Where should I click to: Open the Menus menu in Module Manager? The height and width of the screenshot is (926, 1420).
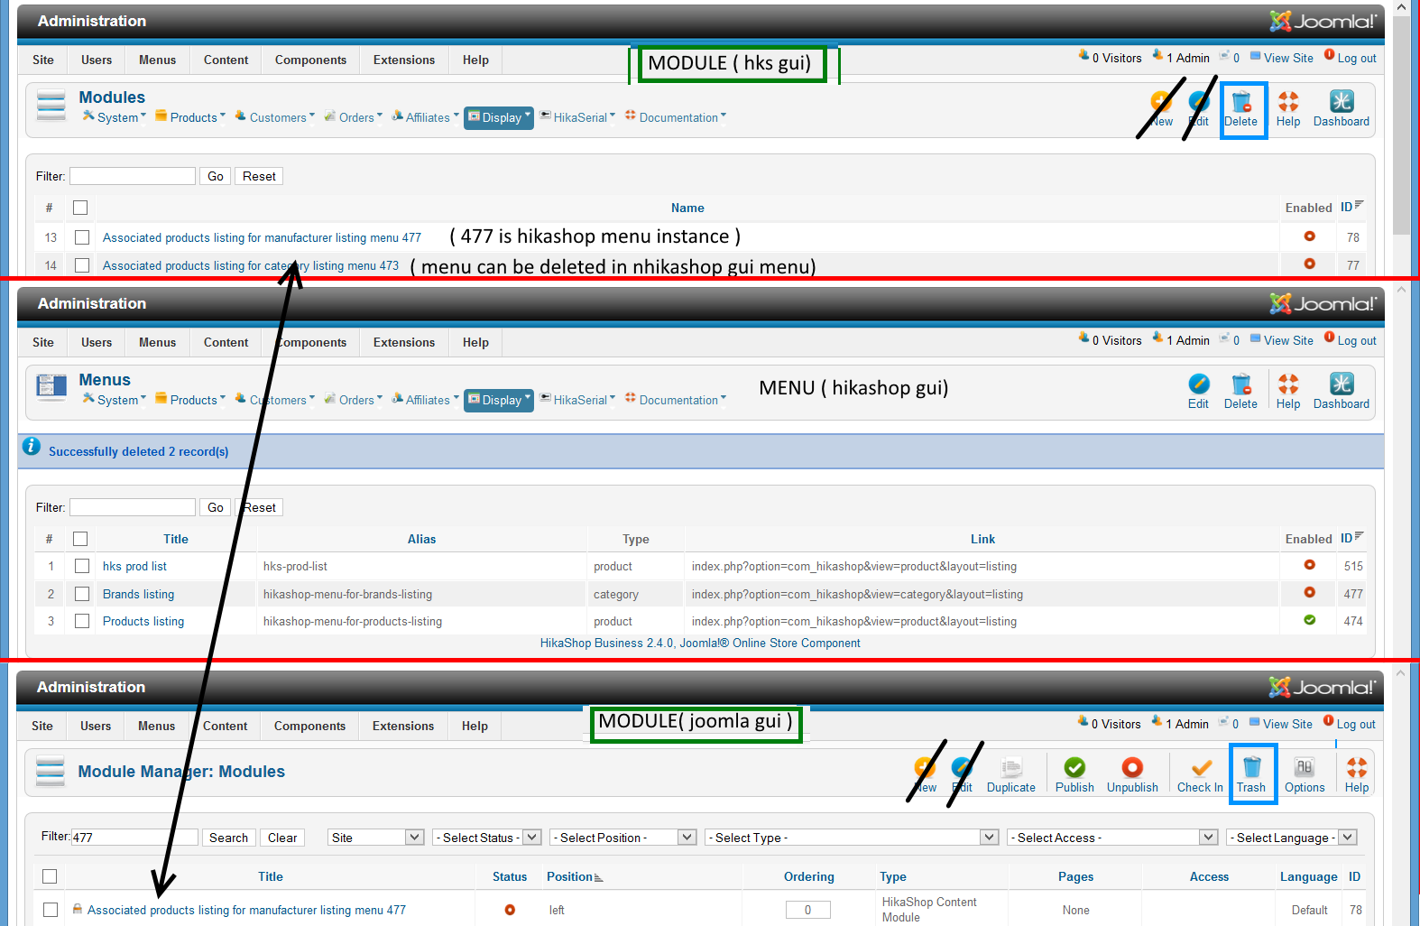tap(157, 726)
